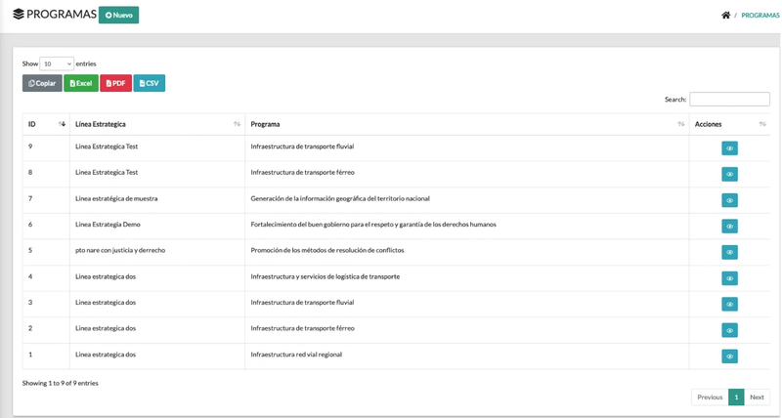View details of program ID 9
The image size is (782, 418).
tap(729, 148)
